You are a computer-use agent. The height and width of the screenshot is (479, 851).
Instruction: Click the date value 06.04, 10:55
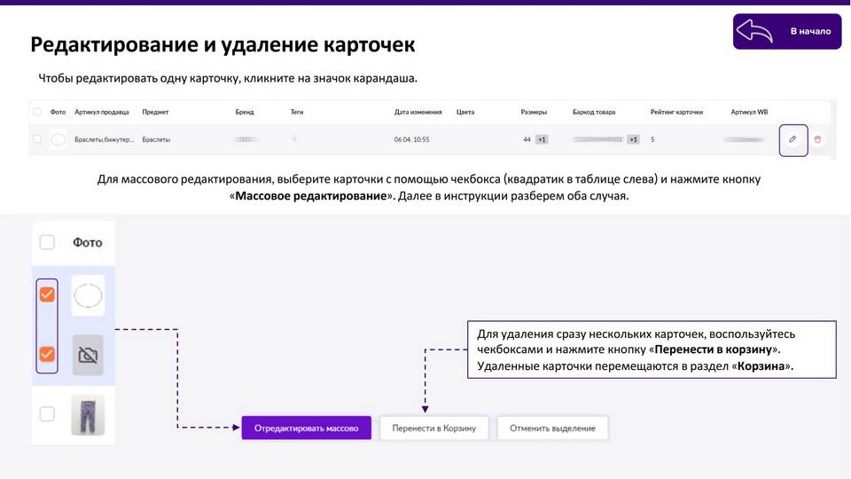pos(411,139)
